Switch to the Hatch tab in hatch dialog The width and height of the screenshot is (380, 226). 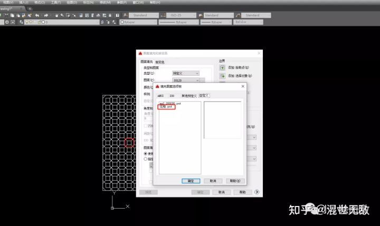point(147,62)
